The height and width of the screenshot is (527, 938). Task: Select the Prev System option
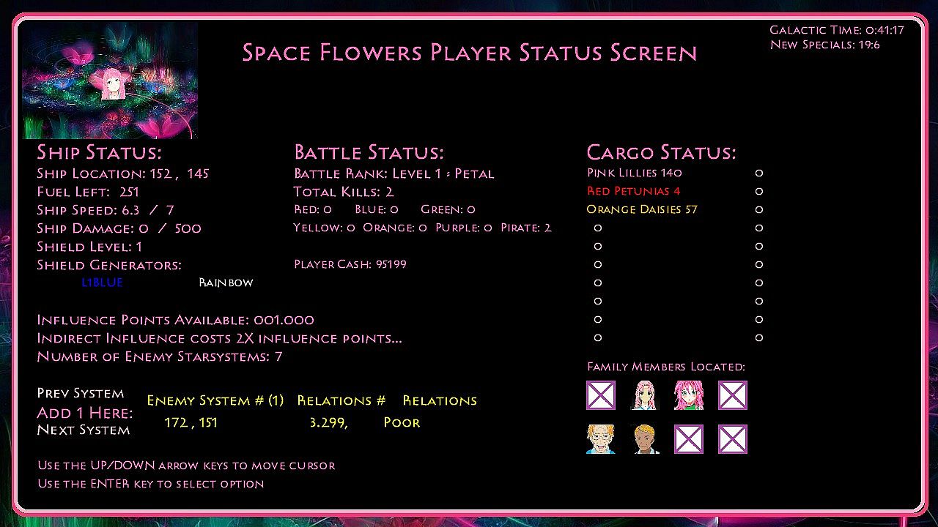point(81,393)
